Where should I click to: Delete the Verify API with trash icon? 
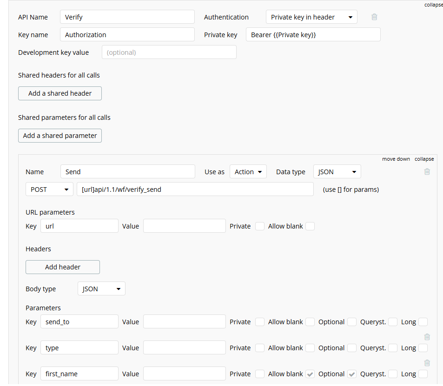click(x=374, y=17)
